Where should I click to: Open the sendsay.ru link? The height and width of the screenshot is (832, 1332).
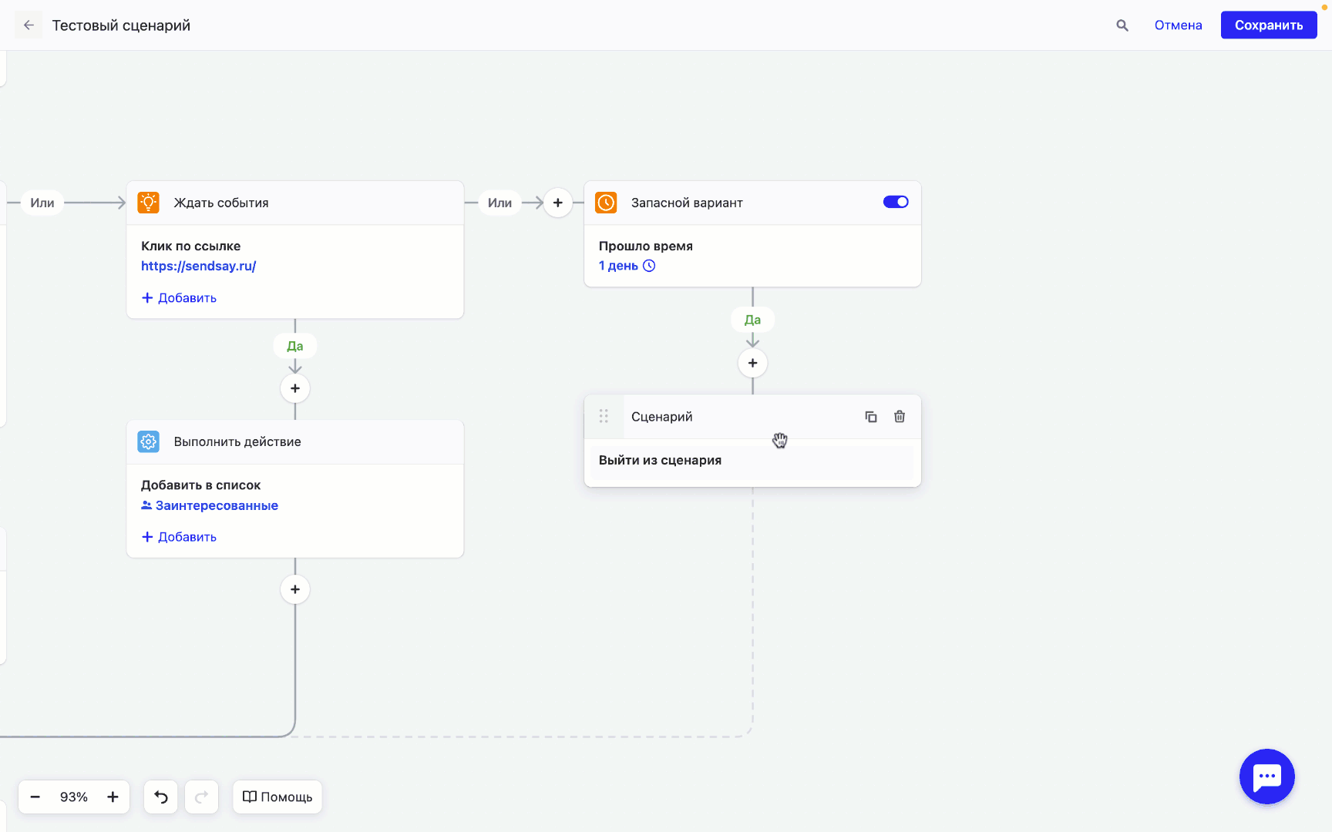198,266
